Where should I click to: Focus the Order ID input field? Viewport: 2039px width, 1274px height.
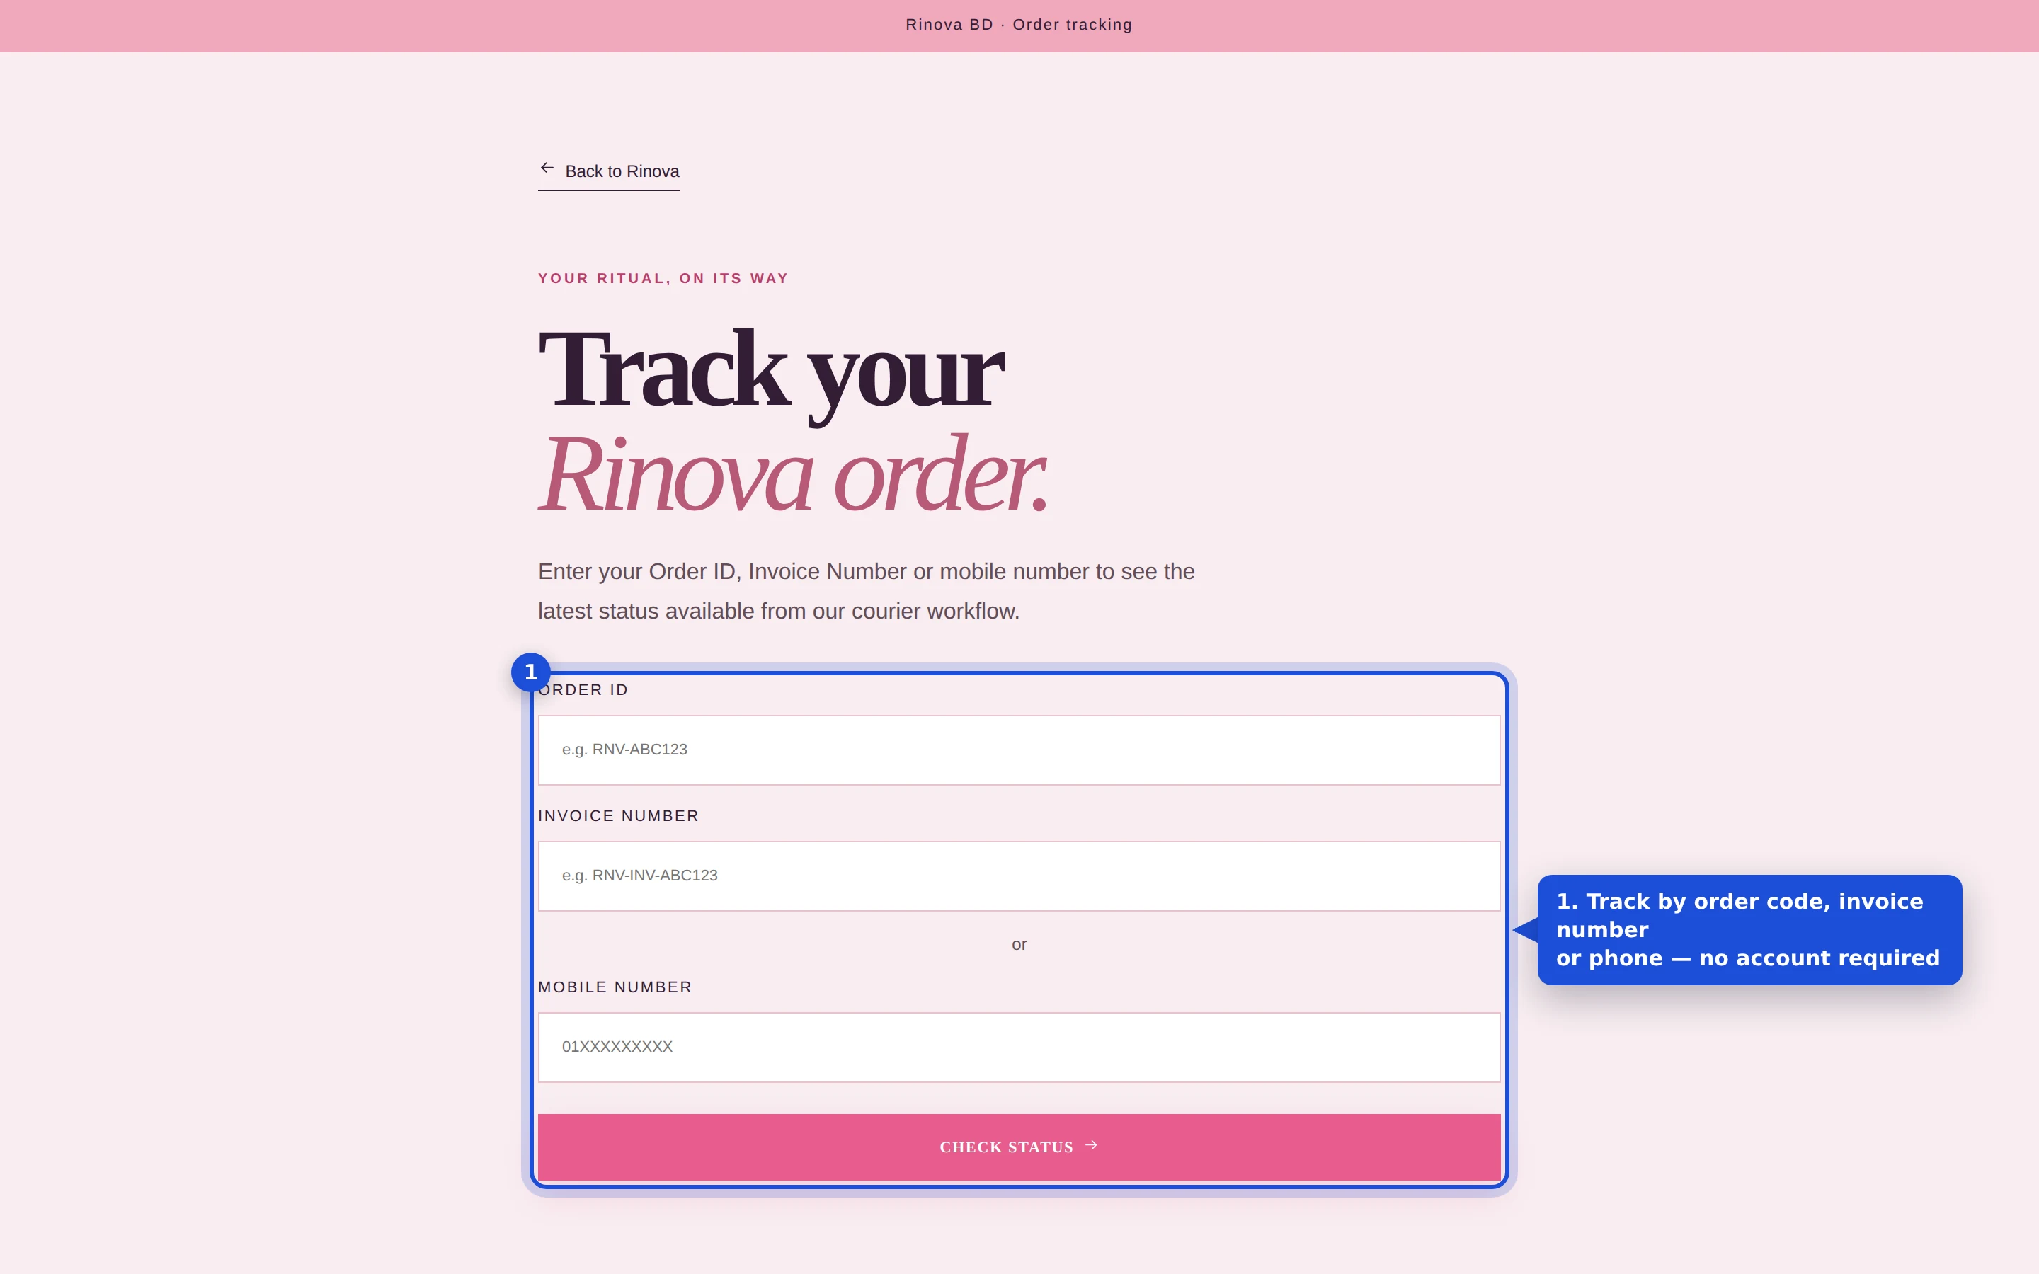click(1019, 750)
